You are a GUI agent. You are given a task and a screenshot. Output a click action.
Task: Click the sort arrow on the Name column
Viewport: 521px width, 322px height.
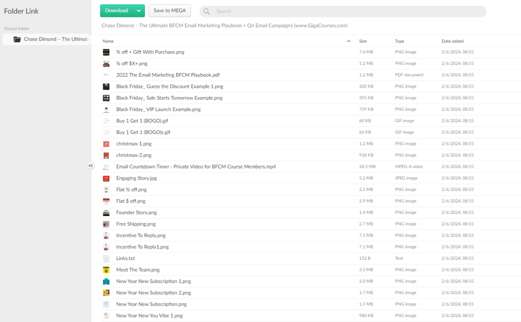pyautogui.click(x=349, y=41)
